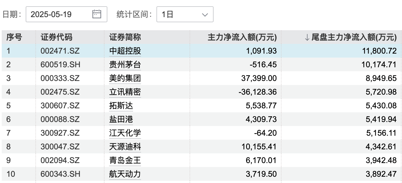Open the 立讯精密 stock link
The image size is (402, 183).
(125, 92)
